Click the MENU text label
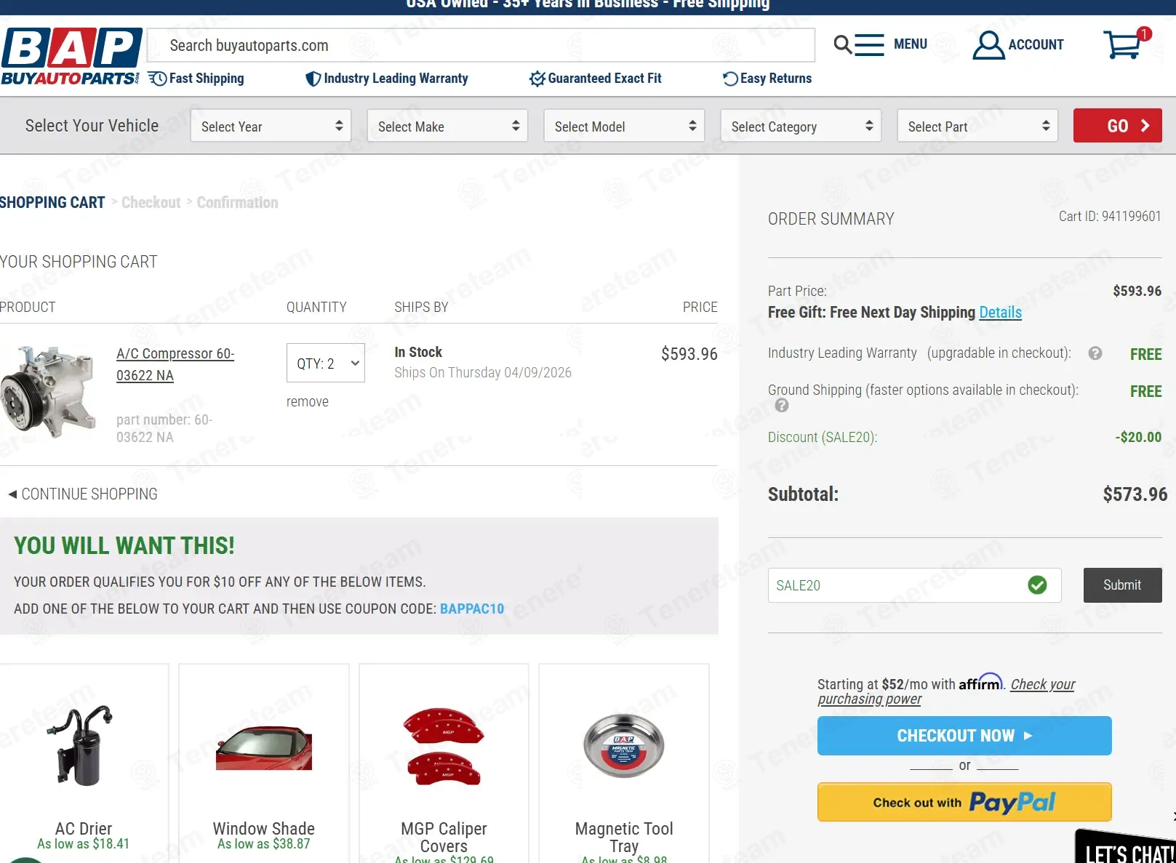Screen dimensions: 1176x863 point(911,44)
